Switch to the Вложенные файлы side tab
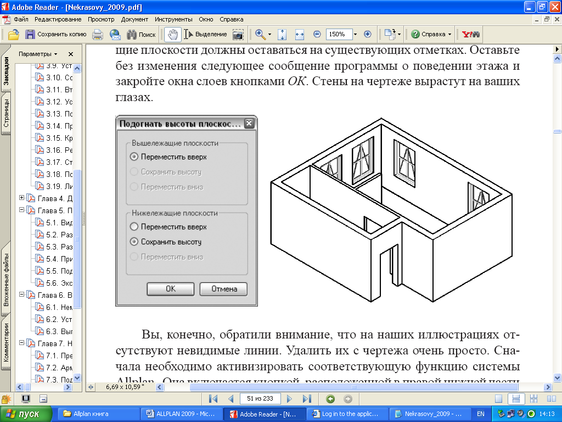 6,280
